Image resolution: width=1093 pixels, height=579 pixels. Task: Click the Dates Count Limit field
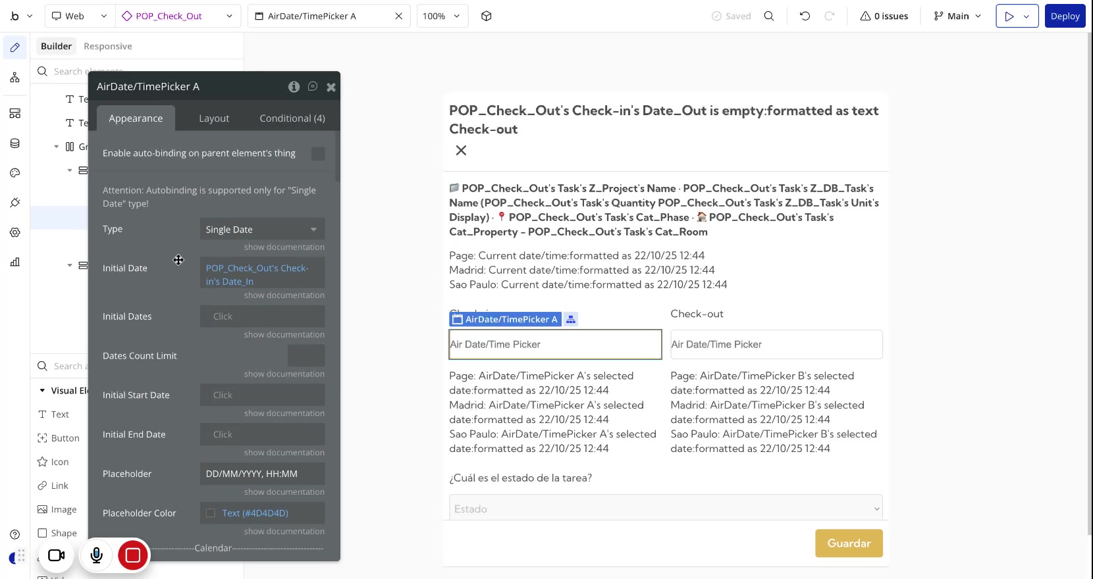[x=306, y=356]
